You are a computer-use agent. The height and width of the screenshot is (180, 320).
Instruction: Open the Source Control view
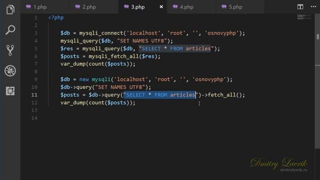pos(10,50)
